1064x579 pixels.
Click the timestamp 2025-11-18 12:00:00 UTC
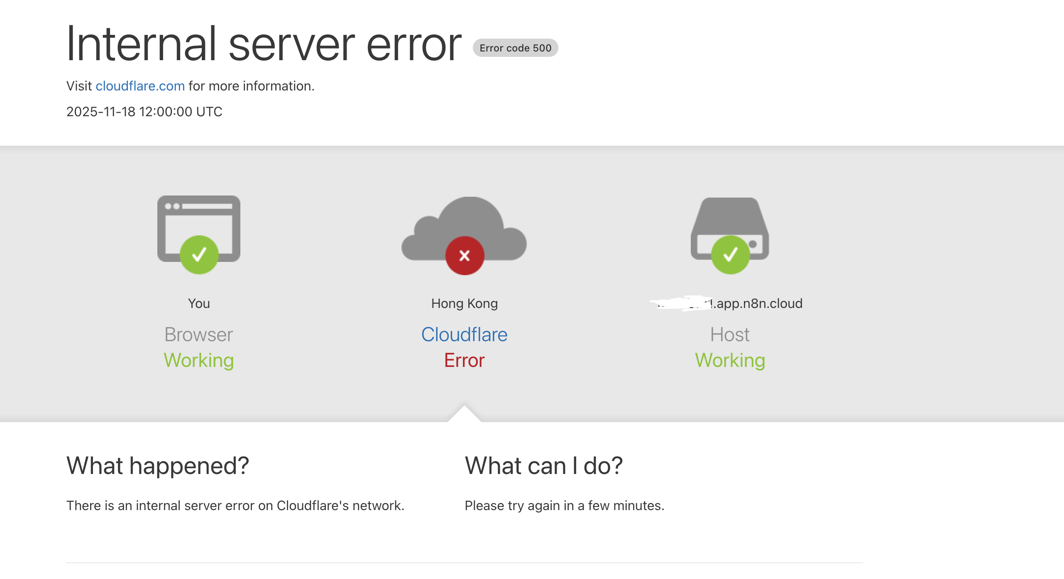point(144,112)
